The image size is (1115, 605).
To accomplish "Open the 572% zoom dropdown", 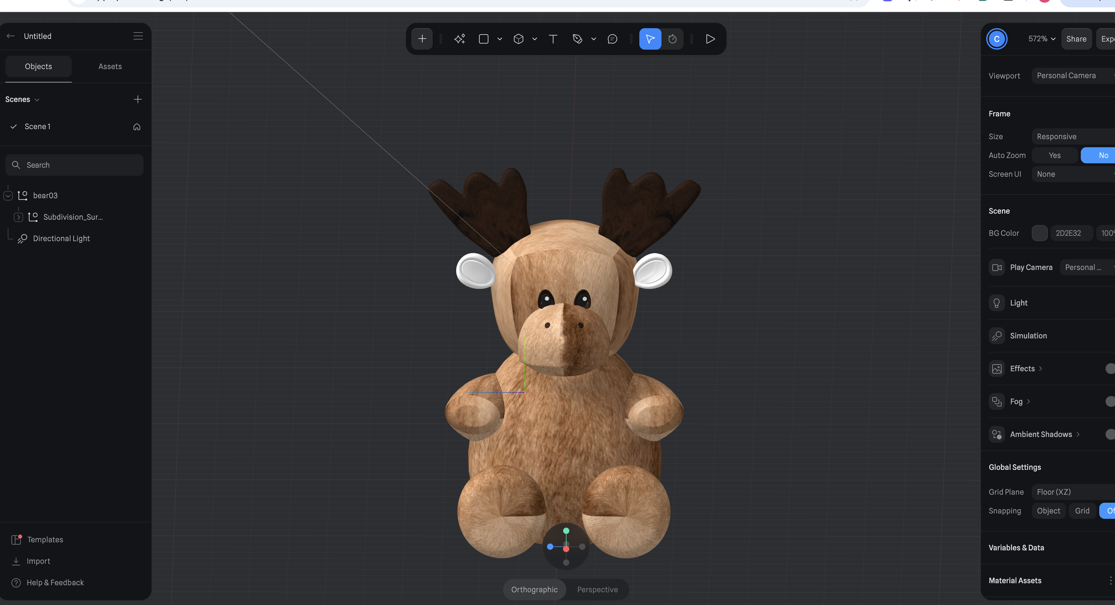I will (x=1042, y=39).
